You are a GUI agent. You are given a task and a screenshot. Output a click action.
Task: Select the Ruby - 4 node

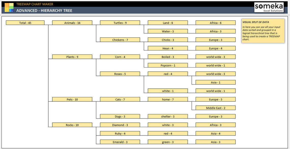120,133
